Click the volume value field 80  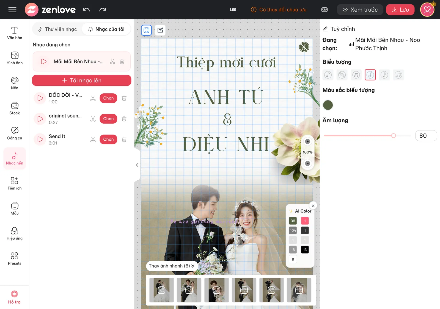coord(426,135)
